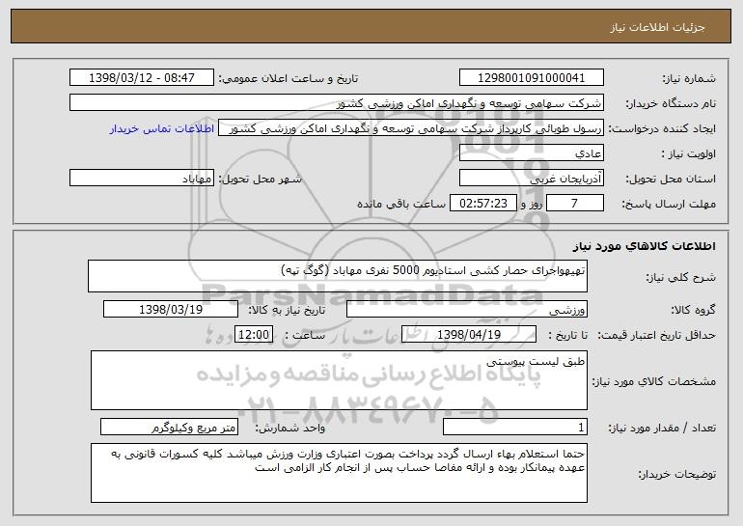Click the label مشخصات کالای مورد نیاز
The width and height of the screenshot is (743, 526).
pos(654,381)
